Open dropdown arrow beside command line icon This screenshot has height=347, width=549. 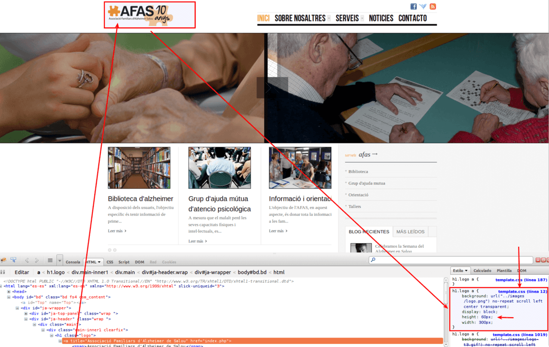point(59,261)
